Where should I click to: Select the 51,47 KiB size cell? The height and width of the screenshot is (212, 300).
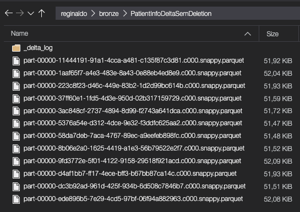(278, 124)
